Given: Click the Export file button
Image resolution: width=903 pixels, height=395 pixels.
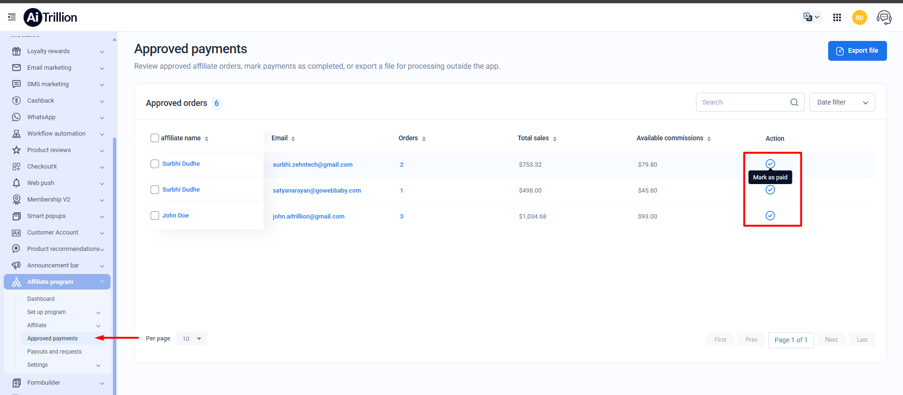Looking at the screenshot, I should pos(857,51).
